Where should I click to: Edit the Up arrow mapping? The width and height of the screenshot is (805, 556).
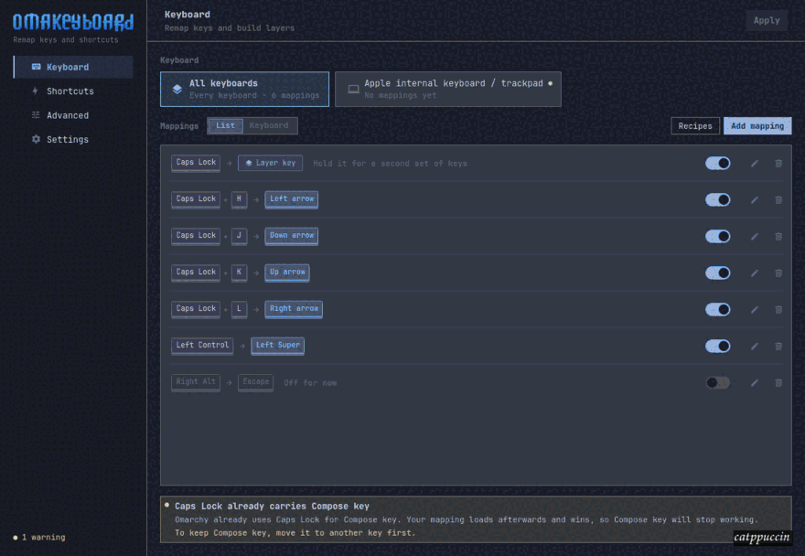click(x=754, y=273)
